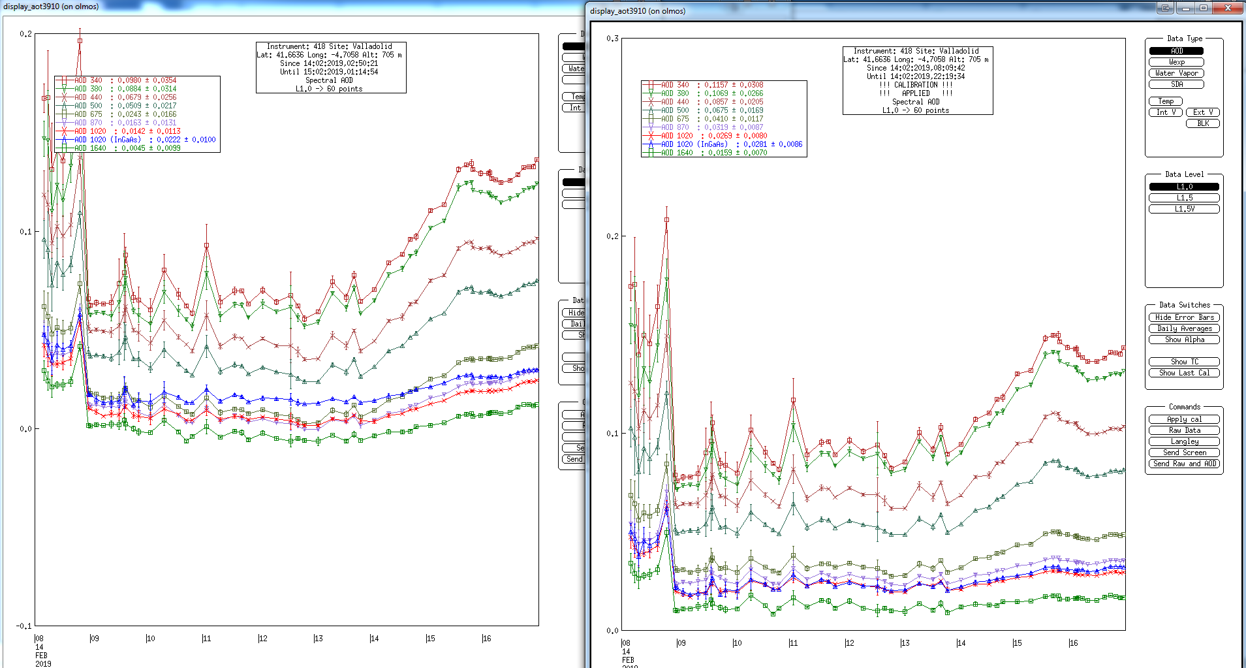Click the Send Screen command

point(1184,453)
